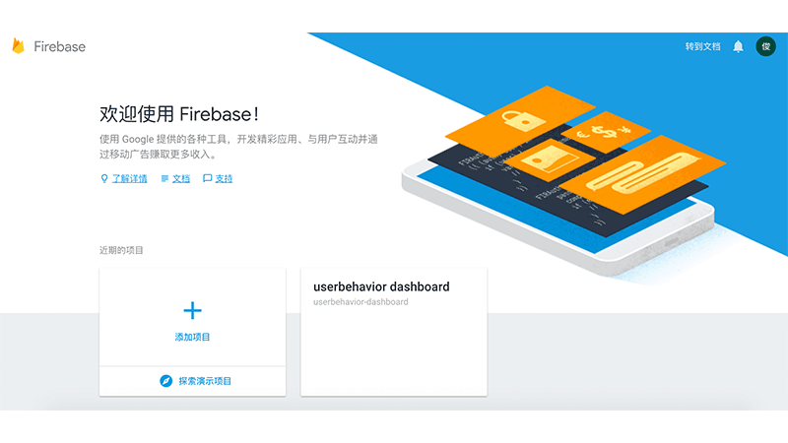Open the notifications bell icon

(738, 46)
